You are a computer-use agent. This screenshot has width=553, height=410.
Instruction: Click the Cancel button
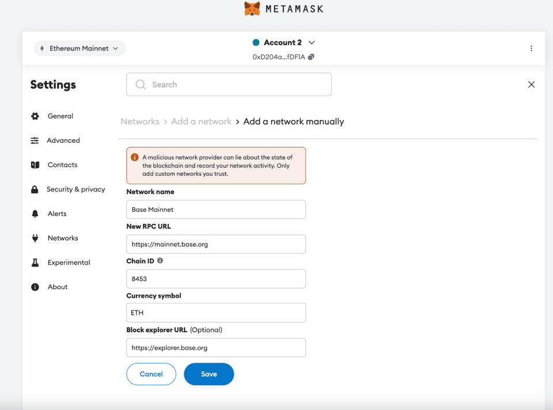point(151,374)
